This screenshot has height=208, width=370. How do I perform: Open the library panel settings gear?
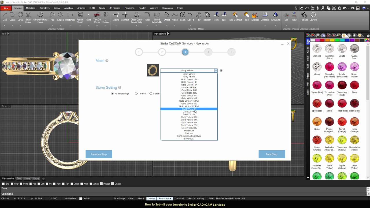(368, 36)
